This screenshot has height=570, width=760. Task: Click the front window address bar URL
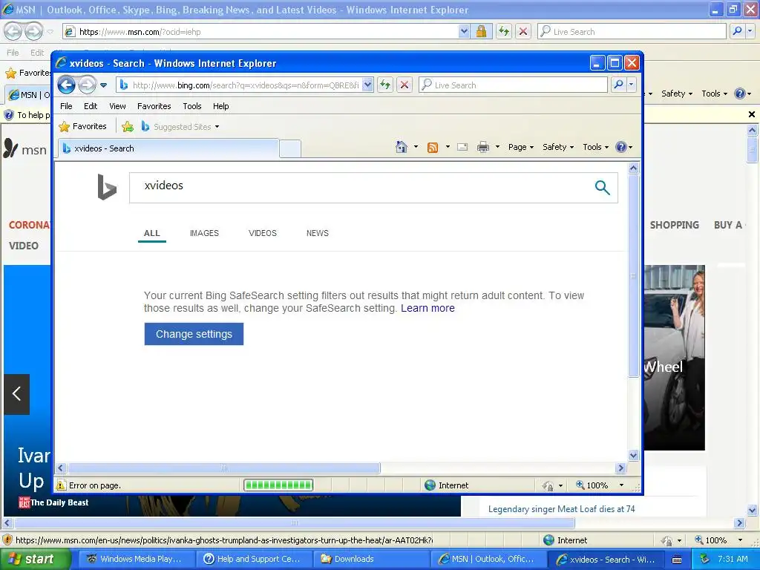click(246, 85)
